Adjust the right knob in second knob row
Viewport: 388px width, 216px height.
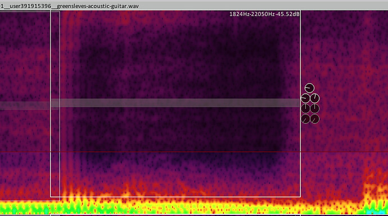point(315,98)
